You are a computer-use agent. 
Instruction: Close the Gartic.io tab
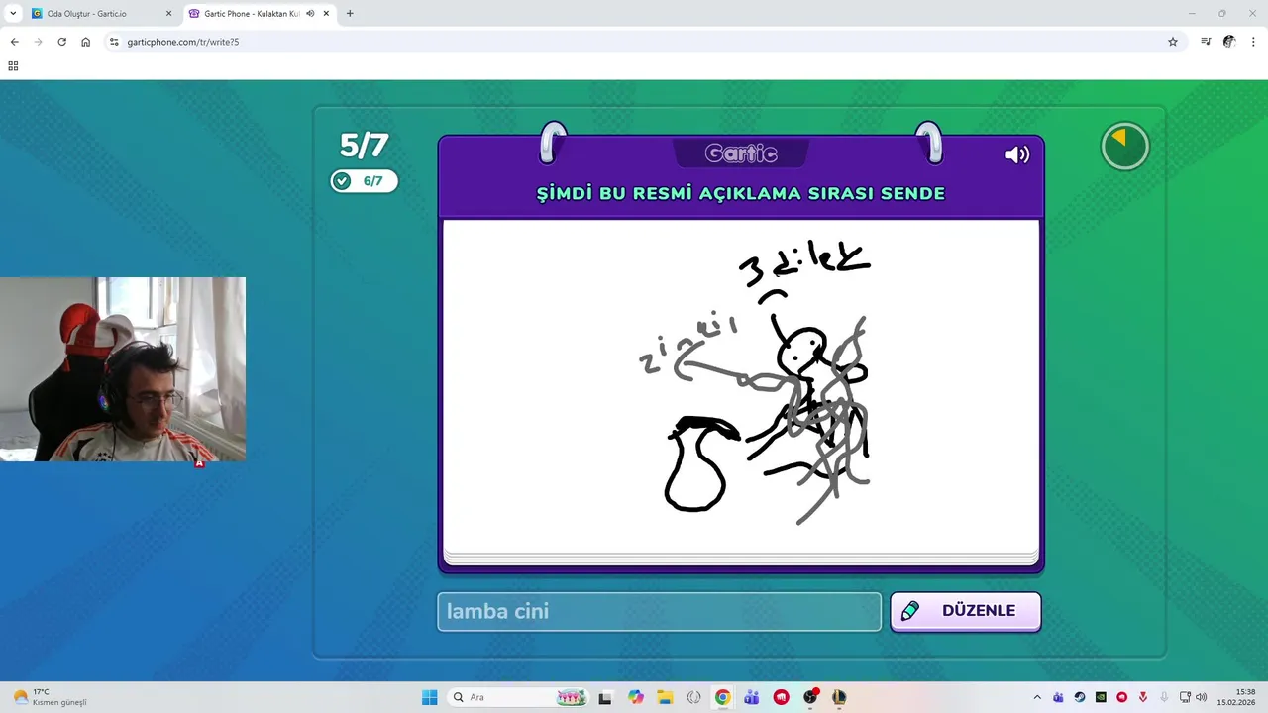pyautogui.click(x=168, y=14)
